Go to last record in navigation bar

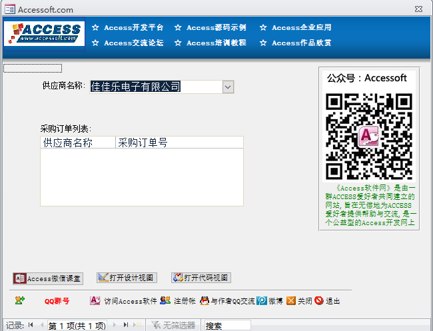point(126,325)
